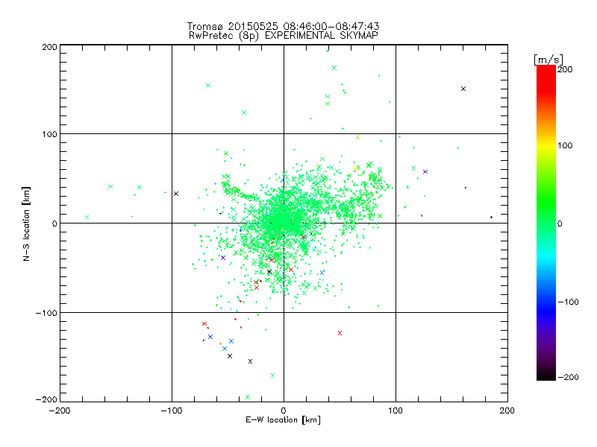Click the color bar tick label "200"
The width and height of the screenshot is (597, 447).
(x=565, y=69)
